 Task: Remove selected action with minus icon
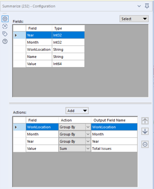coord(145,144)
